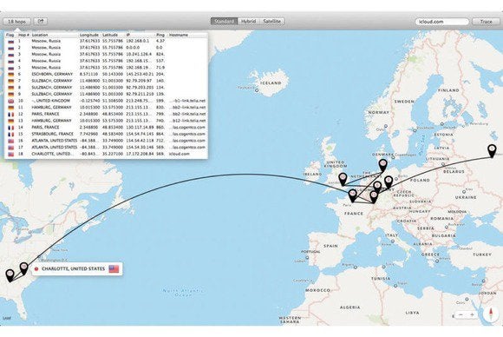Click the Atlanta pin in United States
The height and width of the screenshot is (337, 503).
tap(10, 275)
